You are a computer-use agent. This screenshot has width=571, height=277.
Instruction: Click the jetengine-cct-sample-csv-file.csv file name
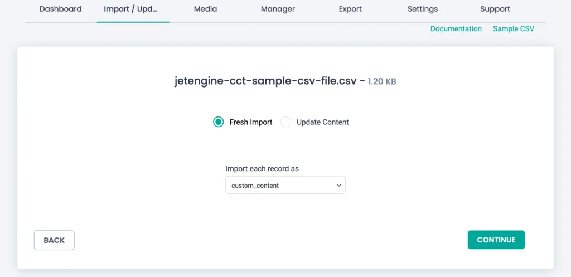click(265, 81)
